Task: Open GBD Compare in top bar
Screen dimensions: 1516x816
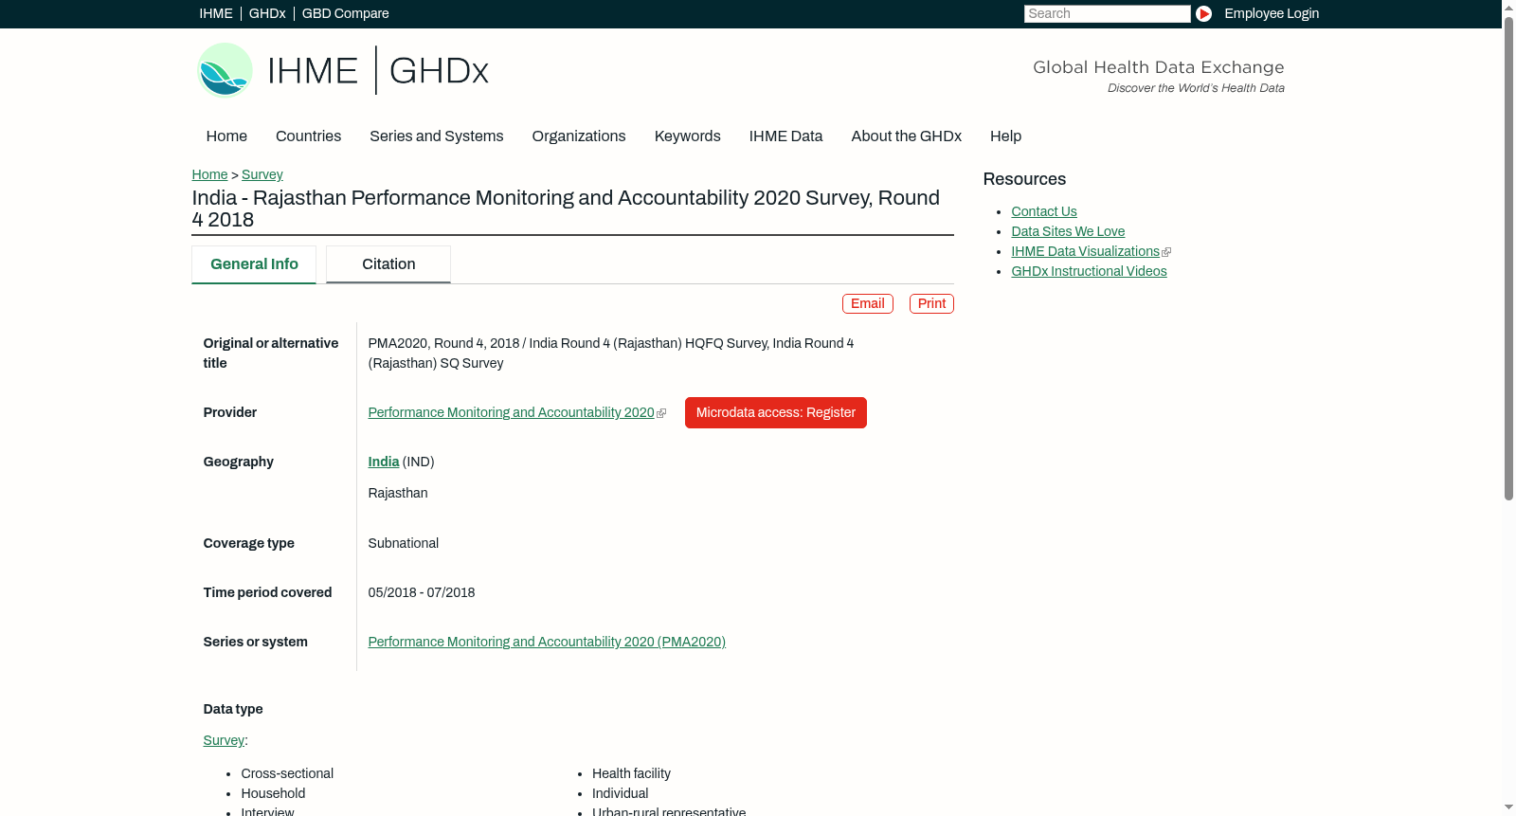Action: click(345, 13)
